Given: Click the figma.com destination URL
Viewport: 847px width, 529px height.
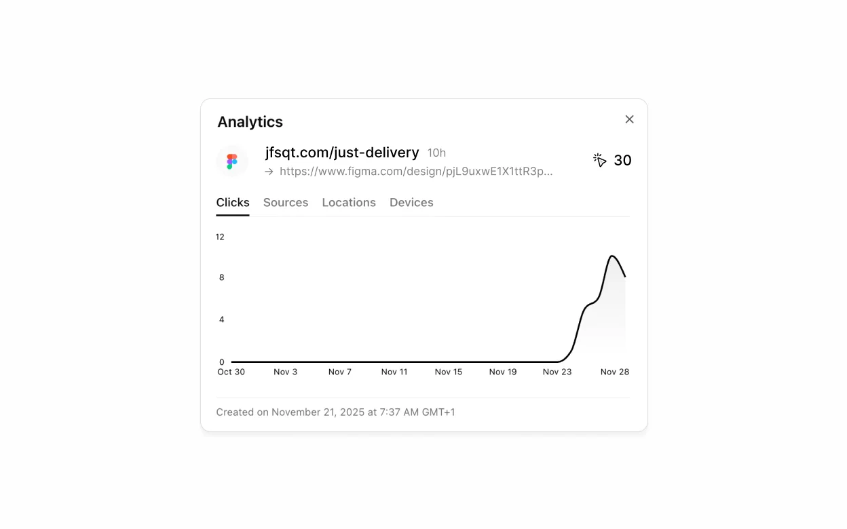Looking at the screenshot, I should point(416,171).
